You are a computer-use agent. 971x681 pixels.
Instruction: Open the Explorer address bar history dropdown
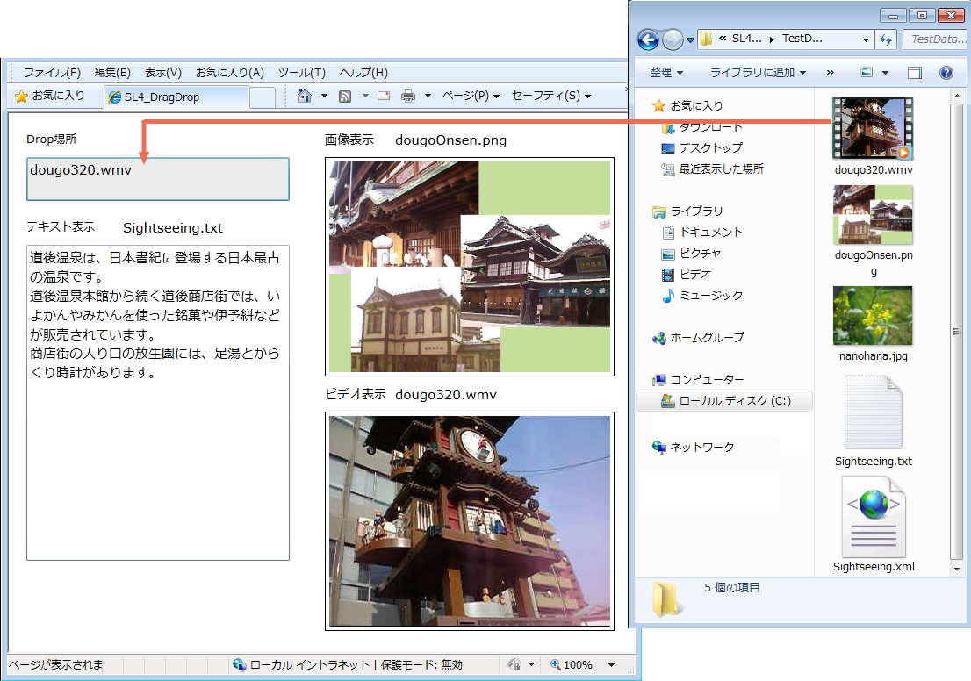click(x=866, y=40)
